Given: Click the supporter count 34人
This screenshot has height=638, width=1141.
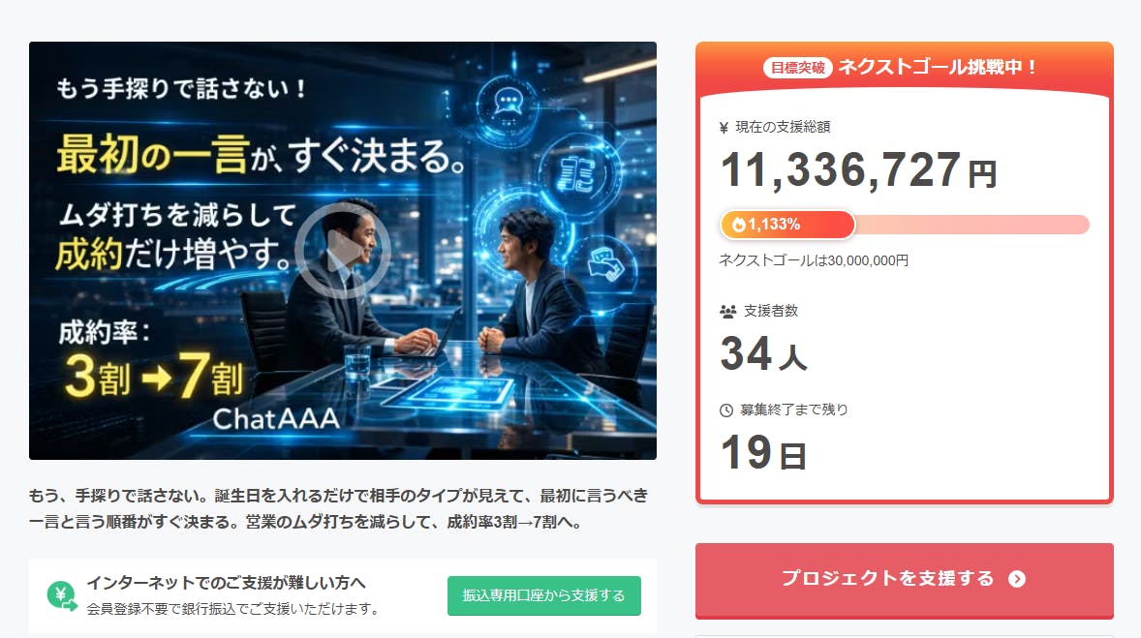Looking at the screenshot, I should tap(763, 355).
